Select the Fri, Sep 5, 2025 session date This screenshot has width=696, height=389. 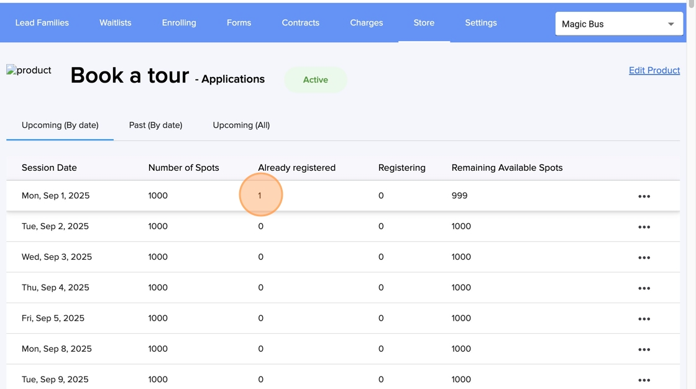coord(53,318)
